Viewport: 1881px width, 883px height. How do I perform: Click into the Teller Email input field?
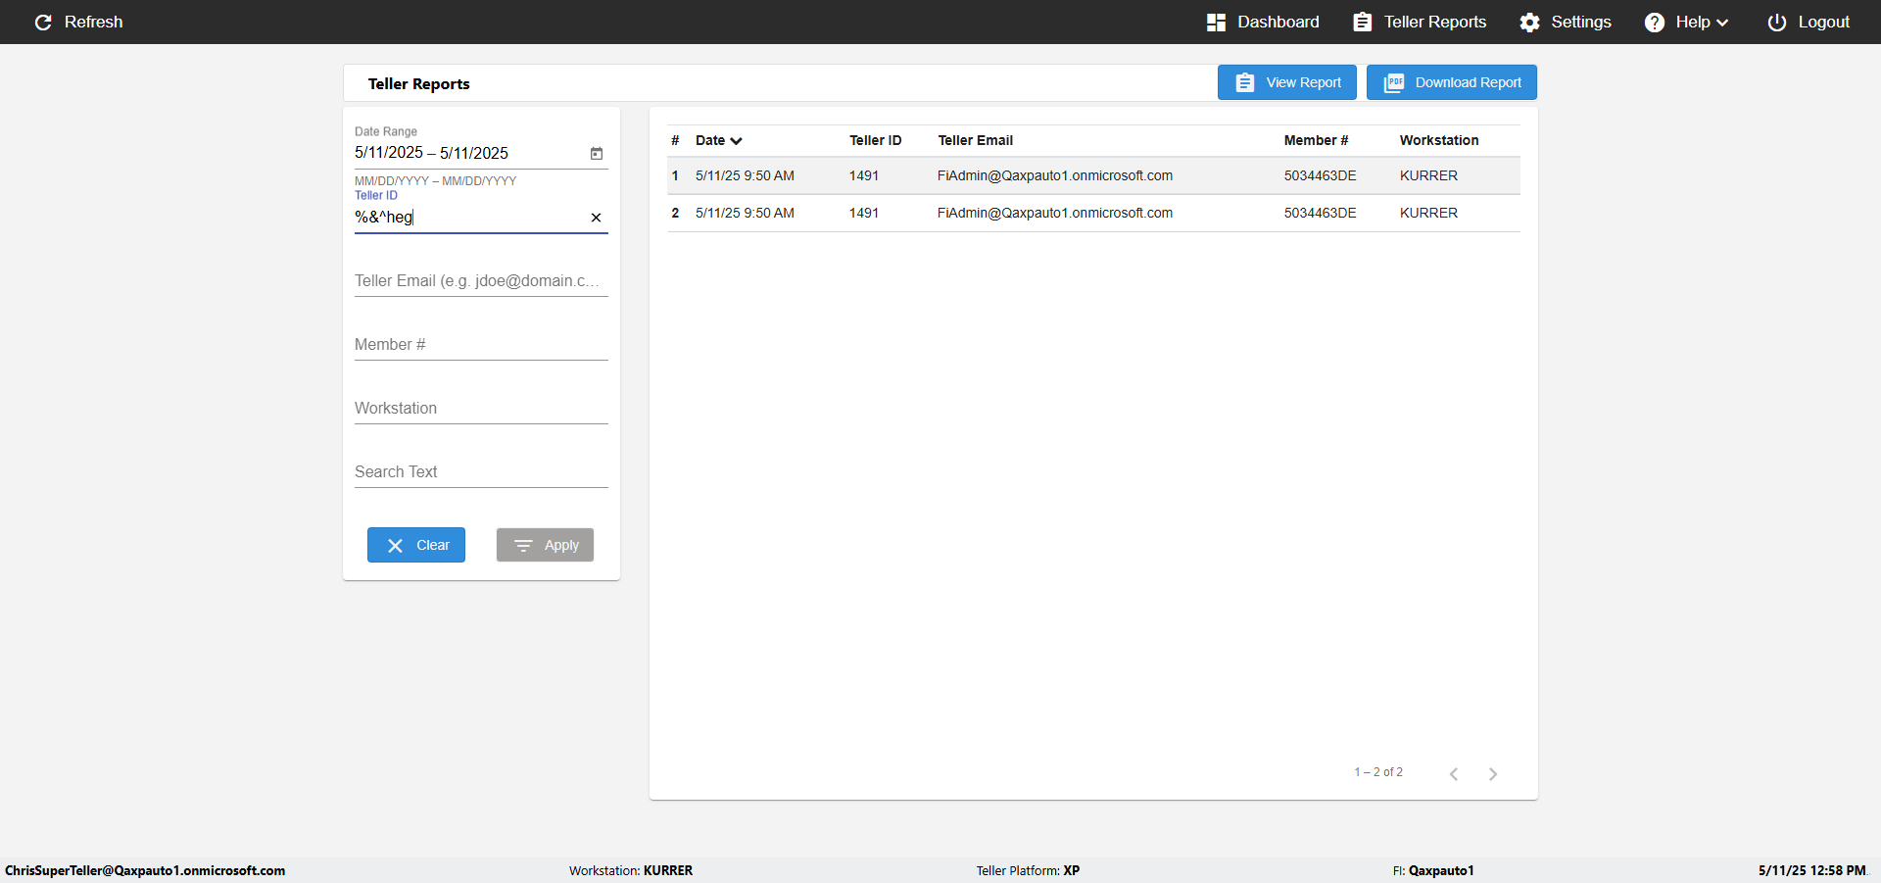click(481, 280)
